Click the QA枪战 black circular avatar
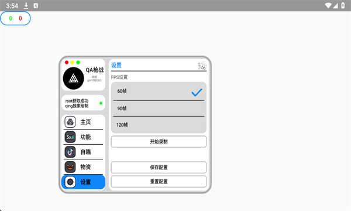 pyautogui.click(x=74, y=79)
